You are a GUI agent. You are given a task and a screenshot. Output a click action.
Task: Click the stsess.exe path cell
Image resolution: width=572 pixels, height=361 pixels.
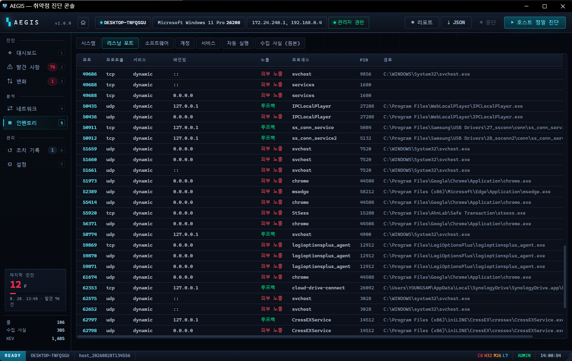pyautogui.click(x=454, y=213)
